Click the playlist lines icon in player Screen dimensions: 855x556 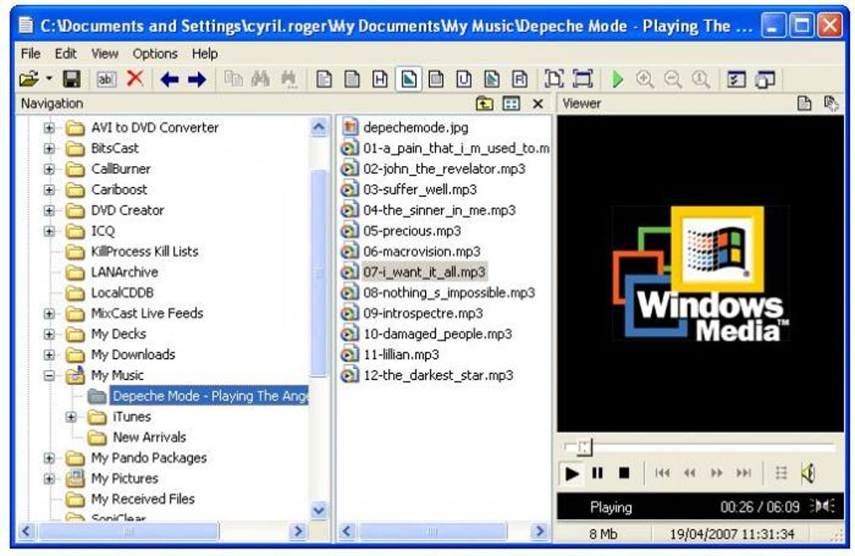coord(781,473)
